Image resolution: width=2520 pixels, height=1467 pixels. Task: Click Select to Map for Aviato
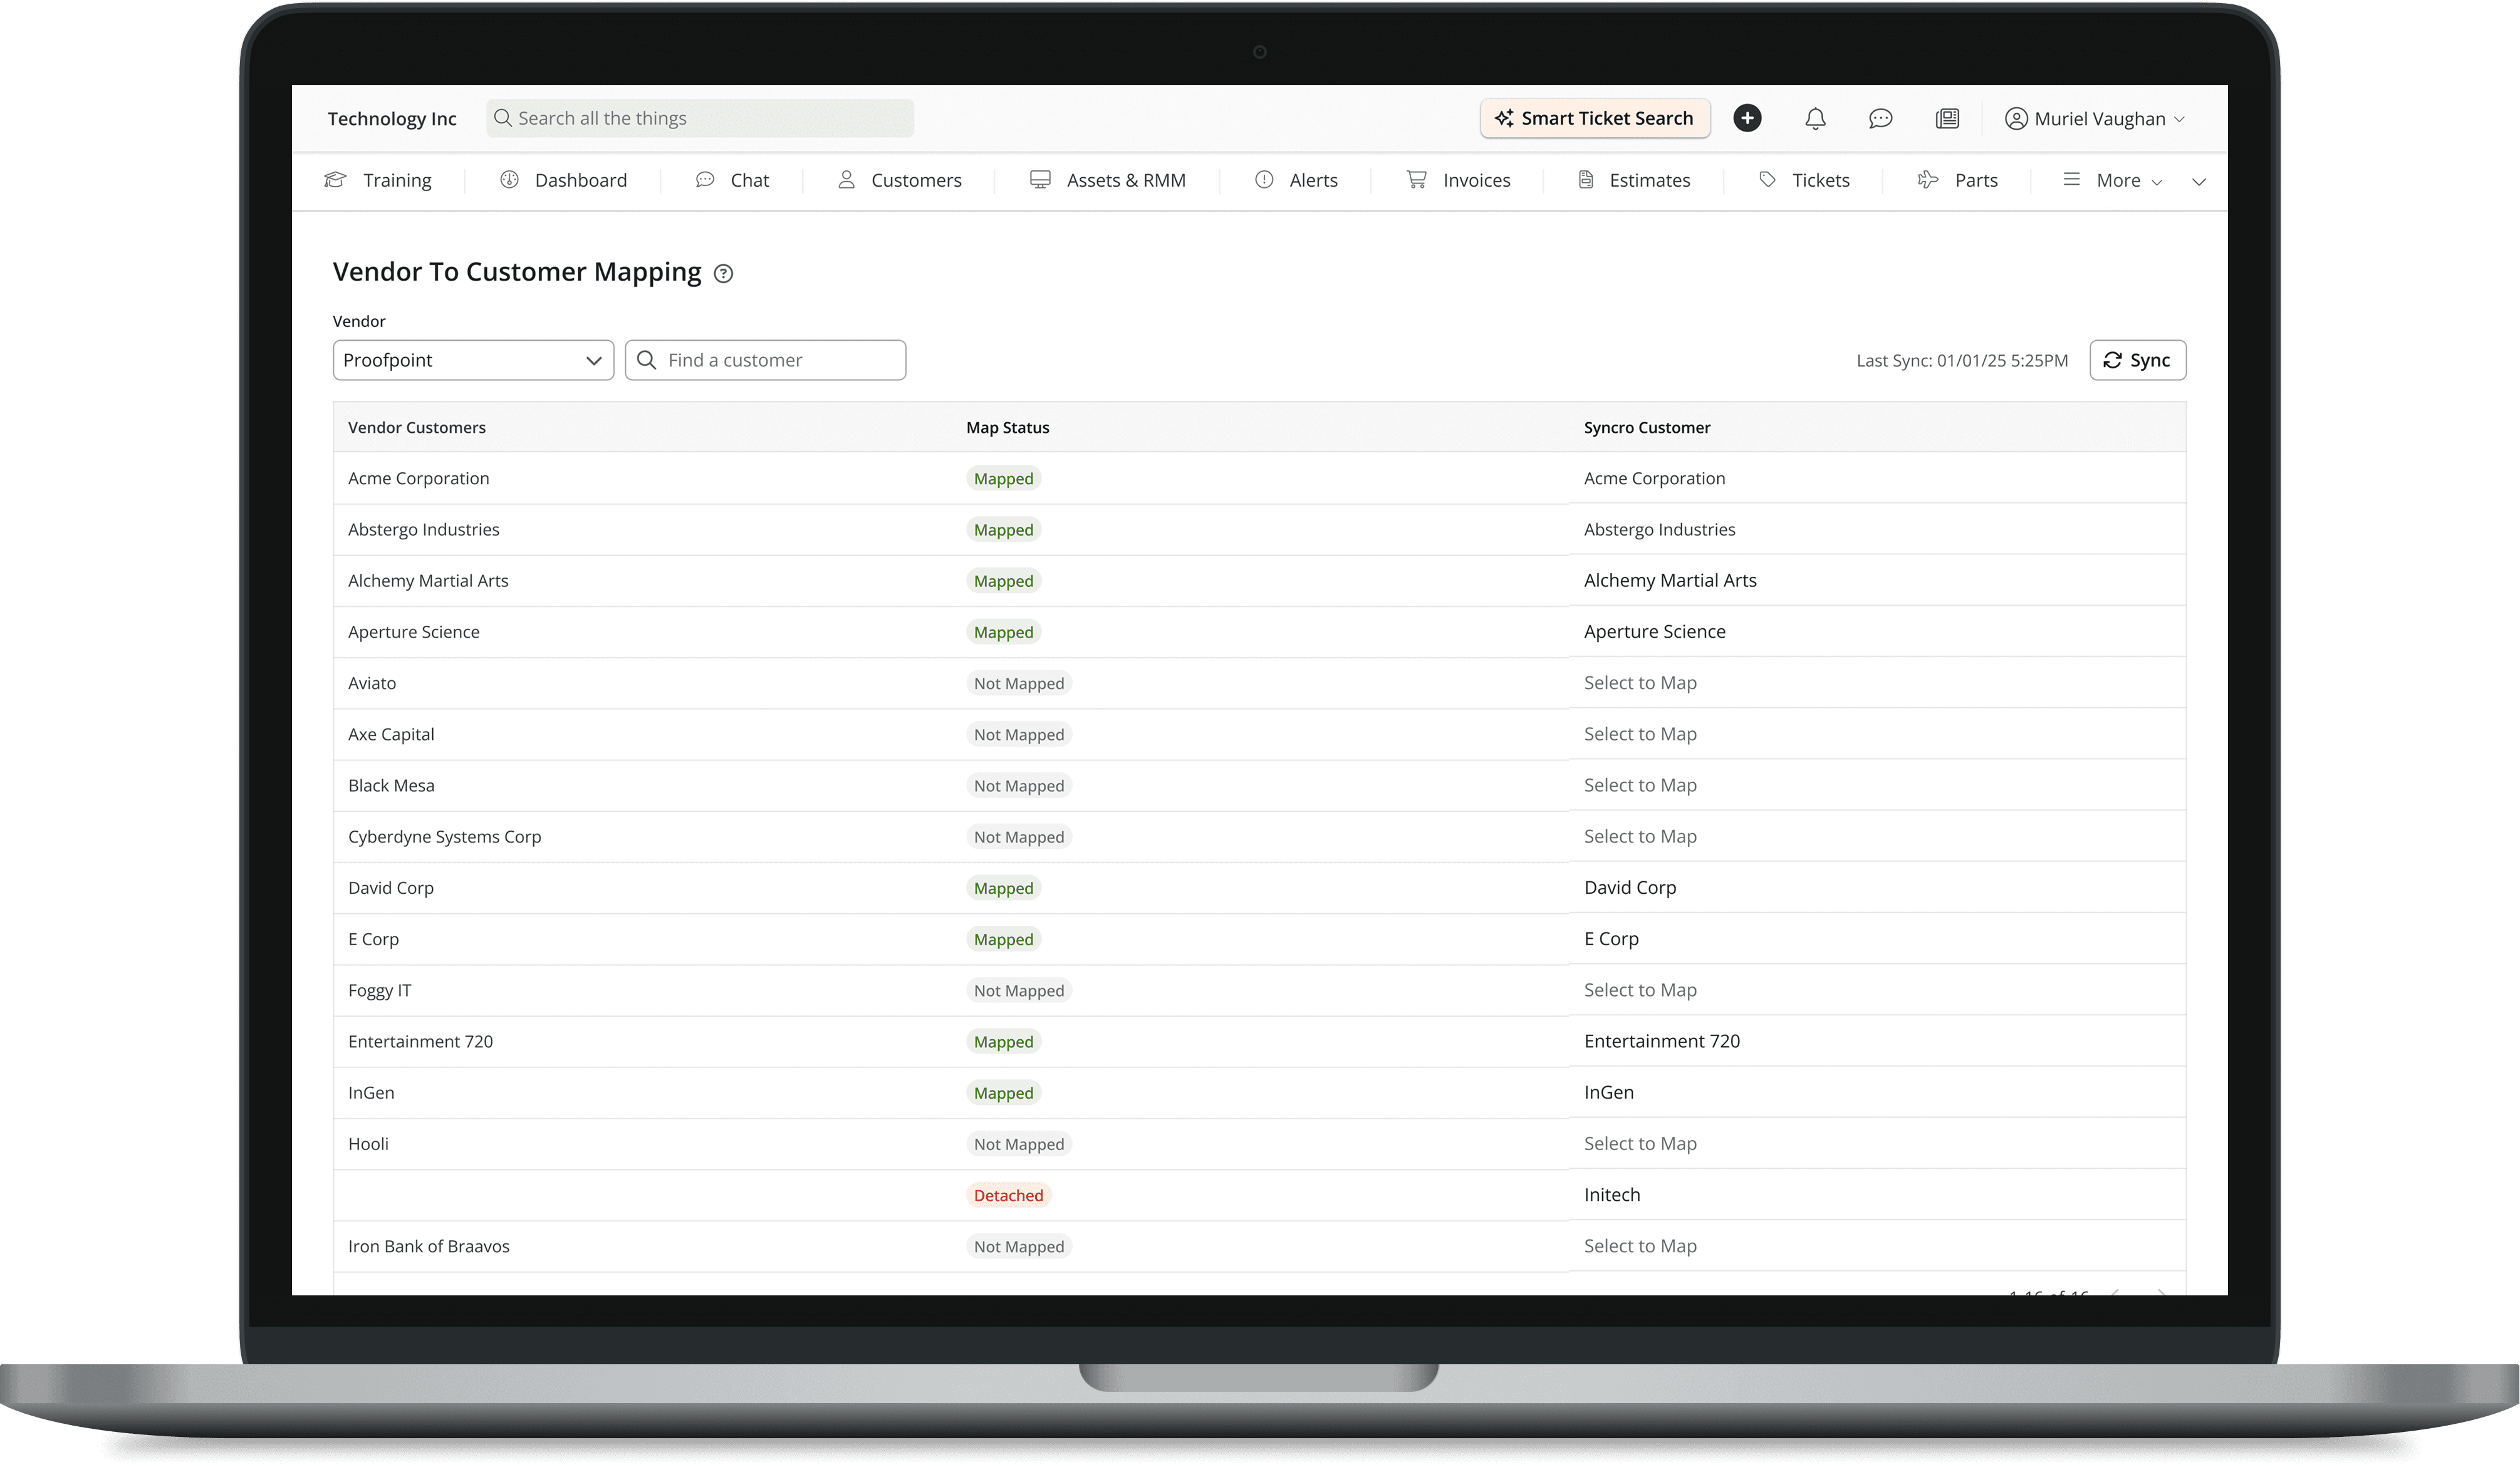tap(1640, 683)
